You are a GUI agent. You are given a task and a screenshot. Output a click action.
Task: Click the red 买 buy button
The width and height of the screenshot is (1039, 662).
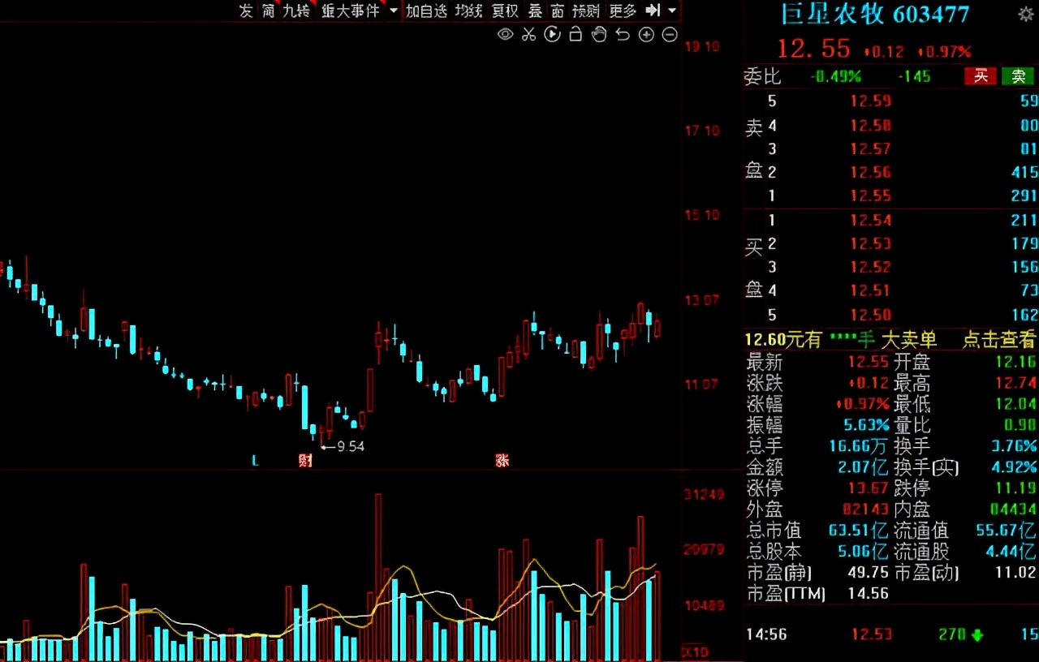click(x=981, y=76)
